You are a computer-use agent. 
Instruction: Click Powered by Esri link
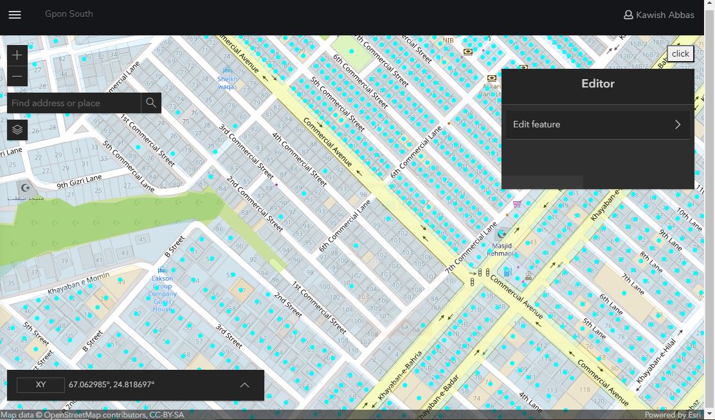coord(673,415)
